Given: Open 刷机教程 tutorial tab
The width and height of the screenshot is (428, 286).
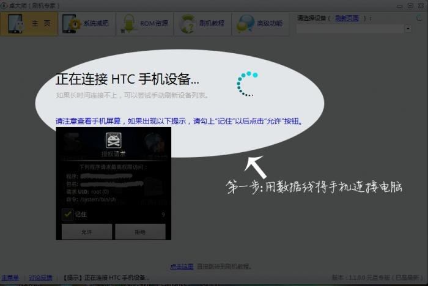Looking at the screenshot, I should (203, 23).
